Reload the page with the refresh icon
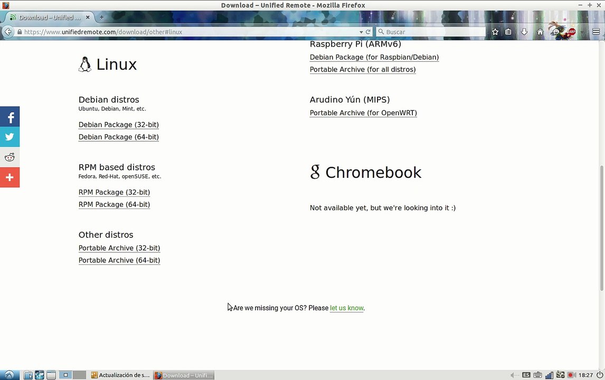605x380 pixels. pos(368,32)
